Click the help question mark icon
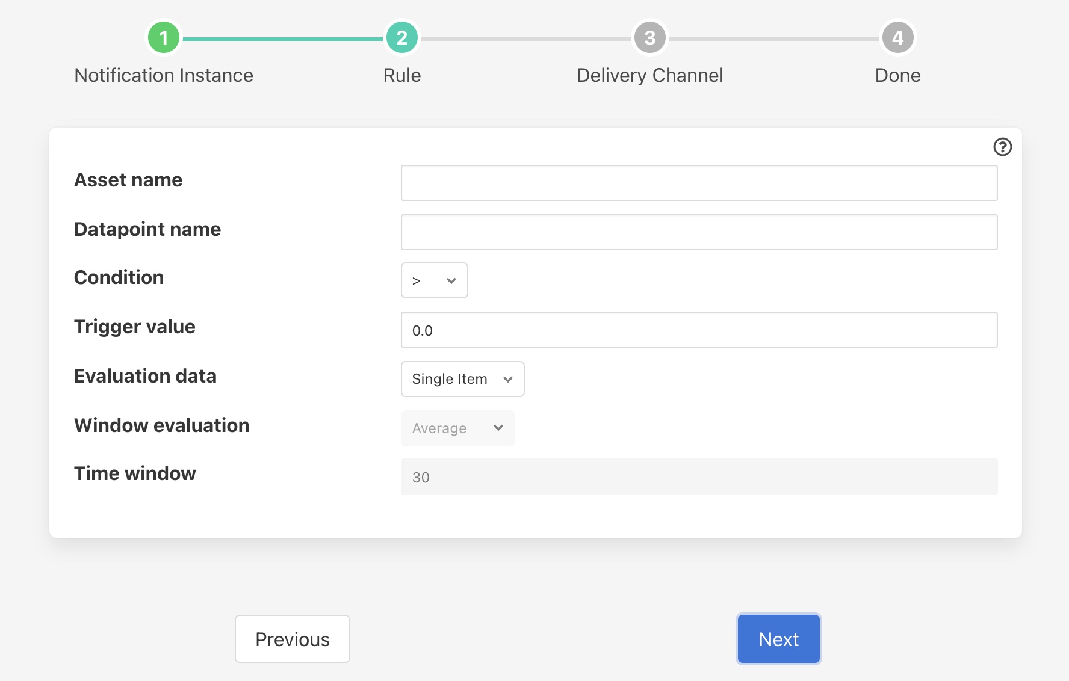This screenshot has height=681, width=1069. [x=1002, y=147]
